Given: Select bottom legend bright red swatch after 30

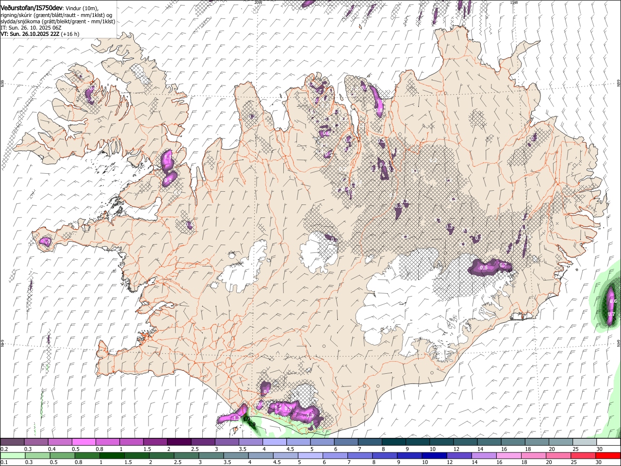Looking at the screenshot, I should pos(607,456).
